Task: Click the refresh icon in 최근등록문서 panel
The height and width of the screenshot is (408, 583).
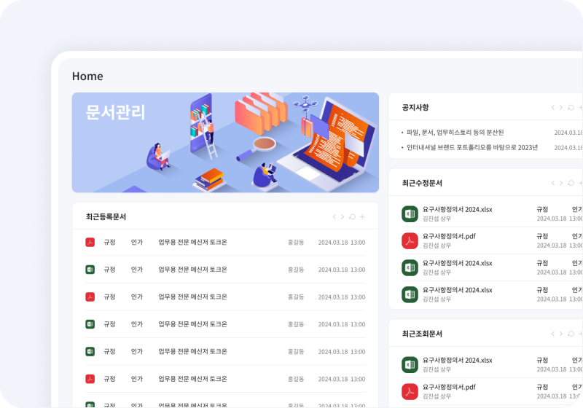Action: [x=353, y=217]
